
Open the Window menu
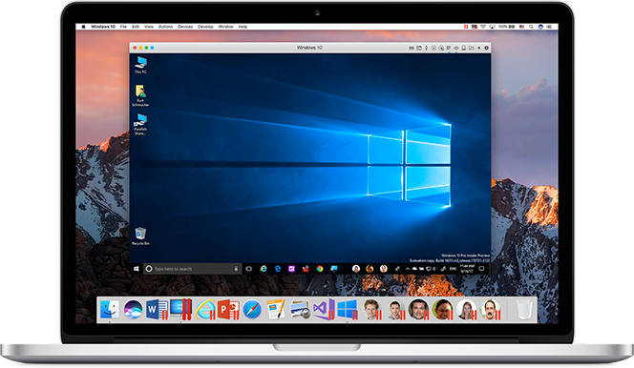pos(226,27)
